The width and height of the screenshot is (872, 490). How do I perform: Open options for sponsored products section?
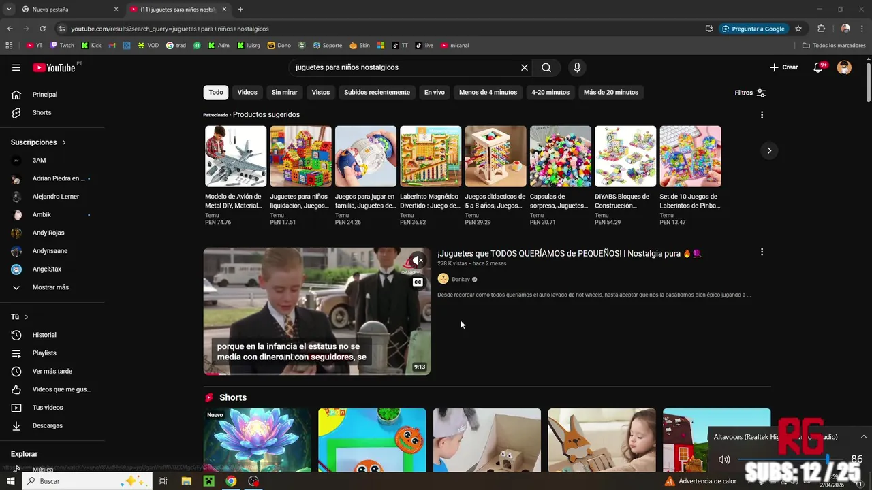coord(762,115)
